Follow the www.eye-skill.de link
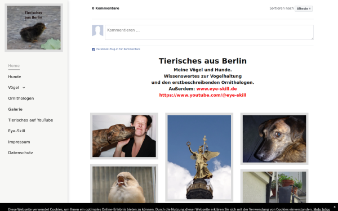The height and width of the screenshot is (211, 338). pyautogui.click(x=216, y=89)
